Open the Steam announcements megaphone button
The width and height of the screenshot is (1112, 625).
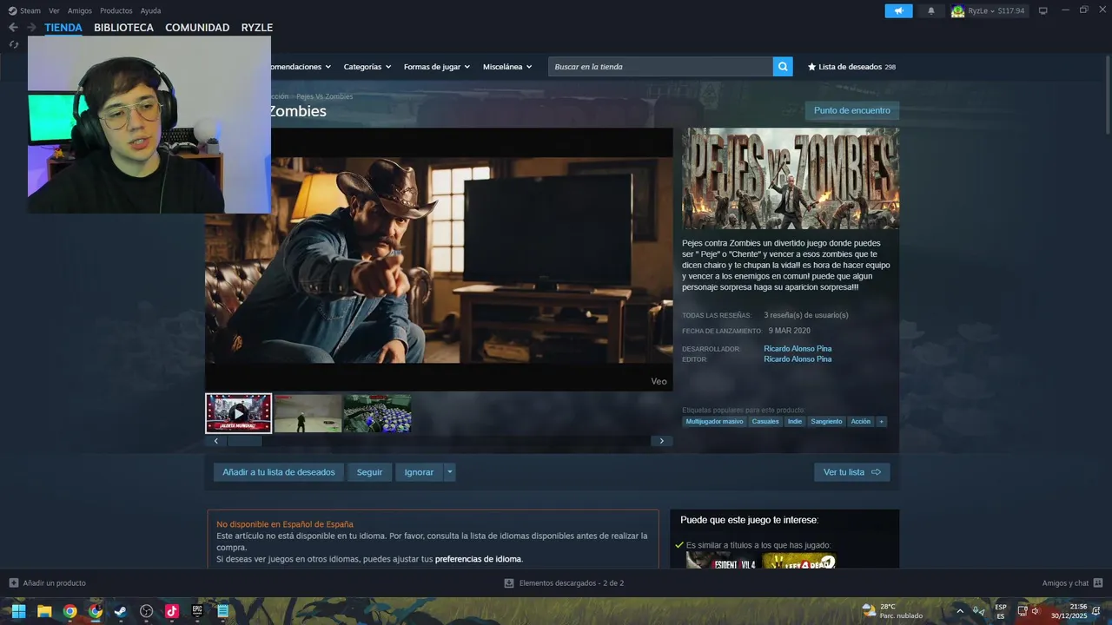[x=898, y=10]
